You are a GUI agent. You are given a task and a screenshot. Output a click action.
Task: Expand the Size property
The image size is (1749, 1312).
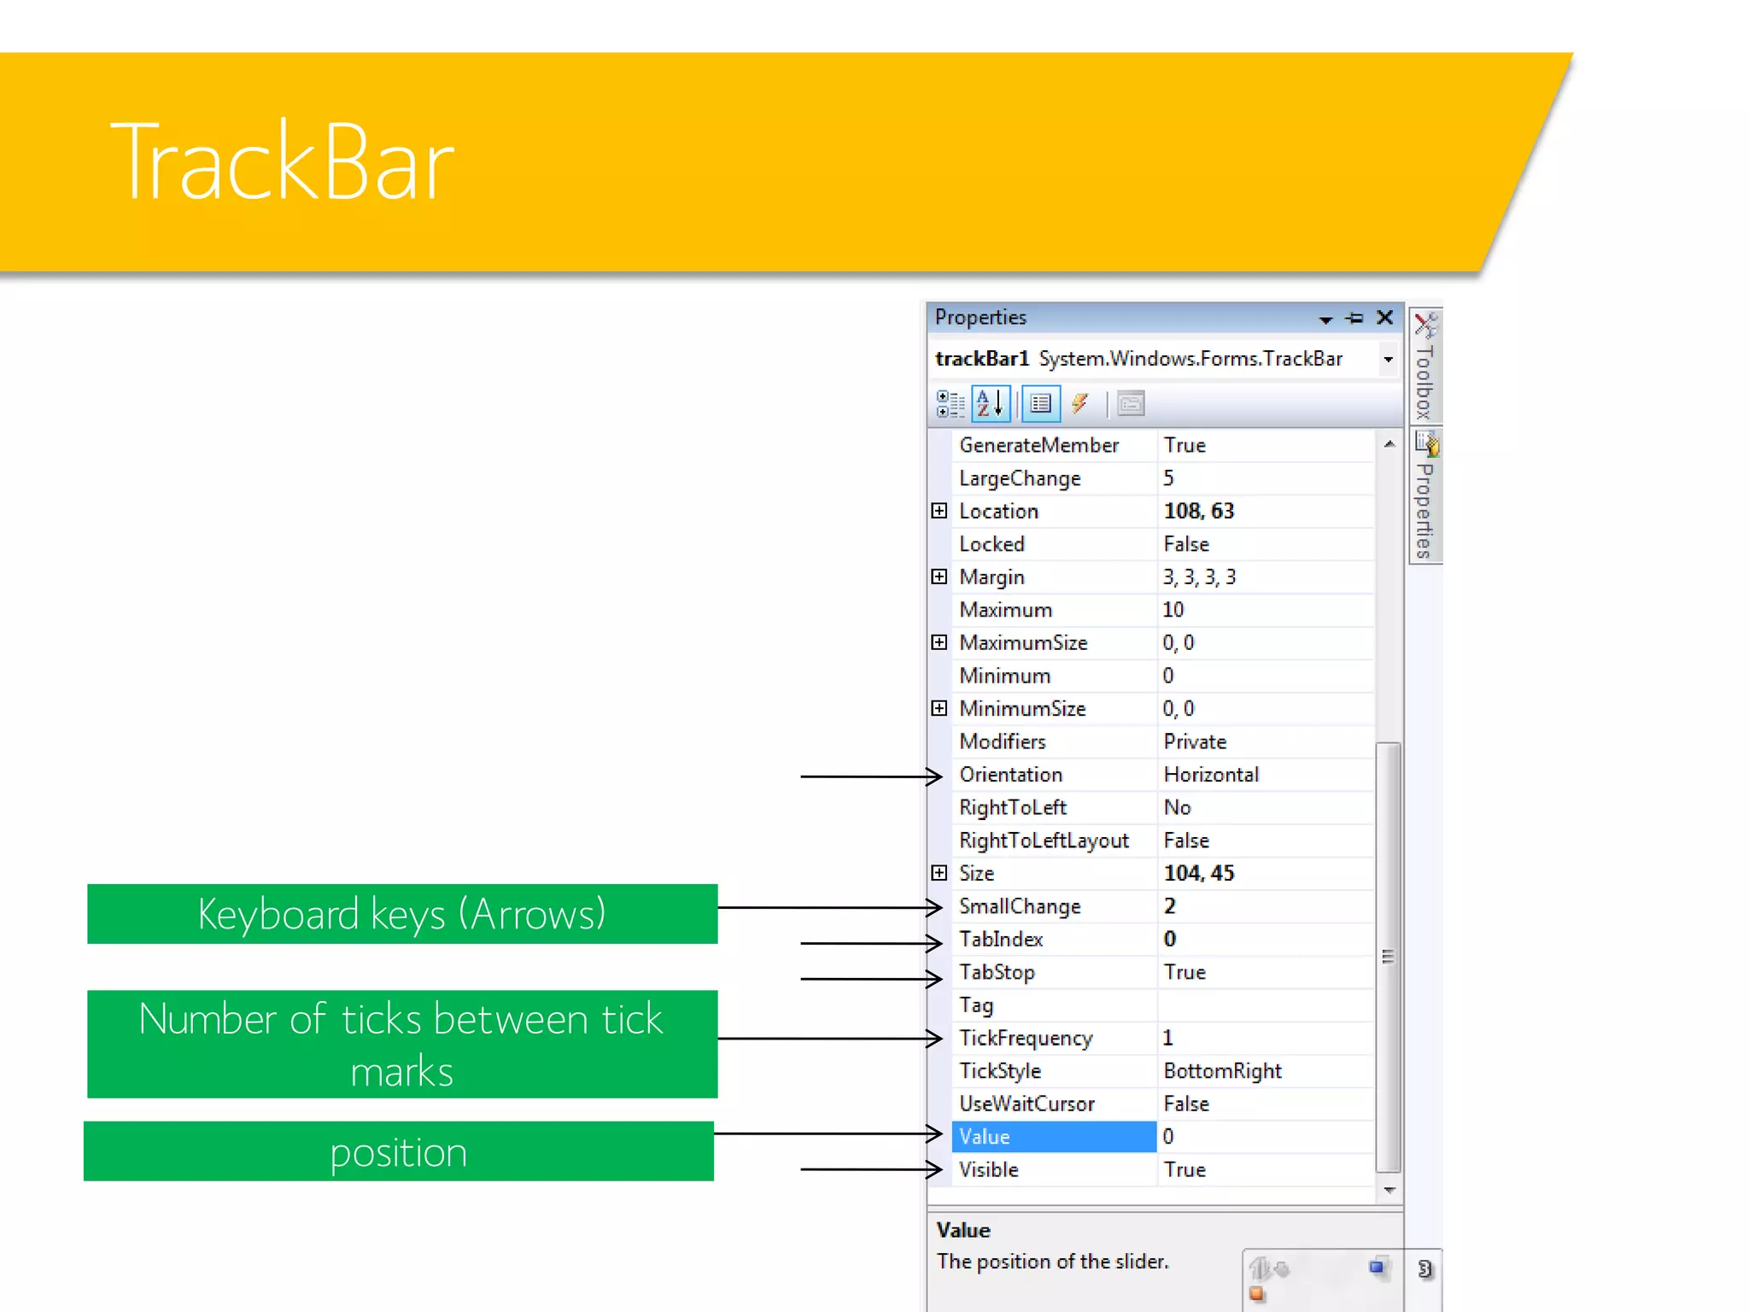[939, 873]
